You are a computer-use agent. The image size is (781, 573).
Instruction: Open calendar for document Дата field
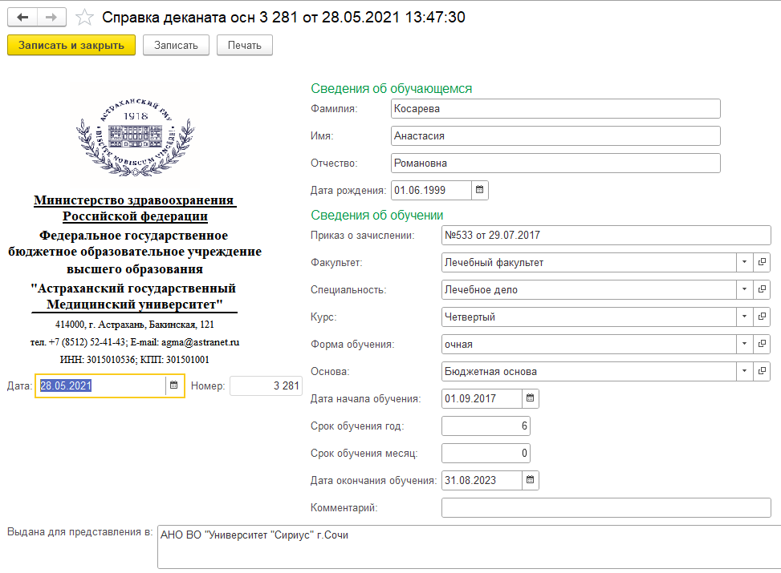point(174,385)
